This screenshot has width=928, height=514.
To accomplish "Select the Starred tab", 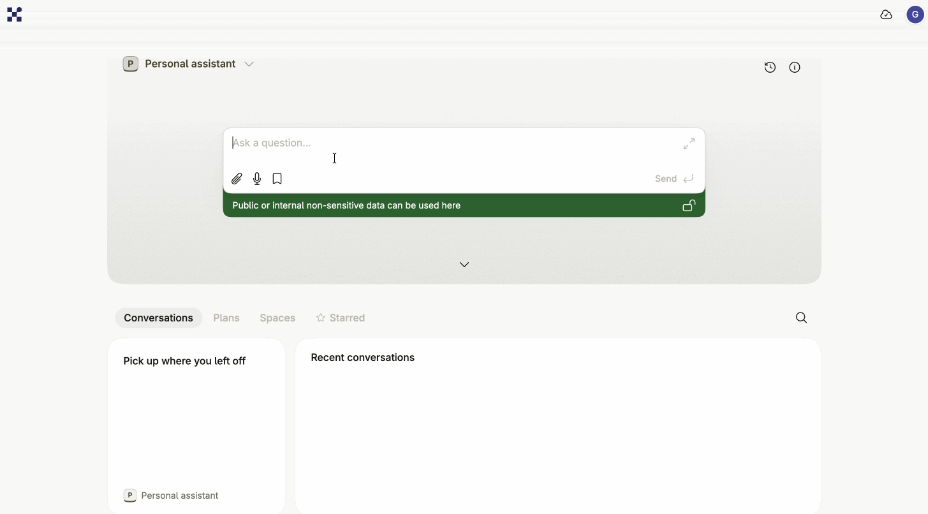I will point(340,318).
